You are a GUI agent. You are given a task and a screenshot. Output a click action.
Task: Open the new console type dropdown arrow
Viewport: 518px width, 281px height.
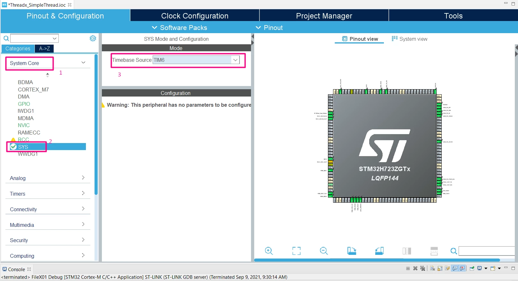pos(499,268)
